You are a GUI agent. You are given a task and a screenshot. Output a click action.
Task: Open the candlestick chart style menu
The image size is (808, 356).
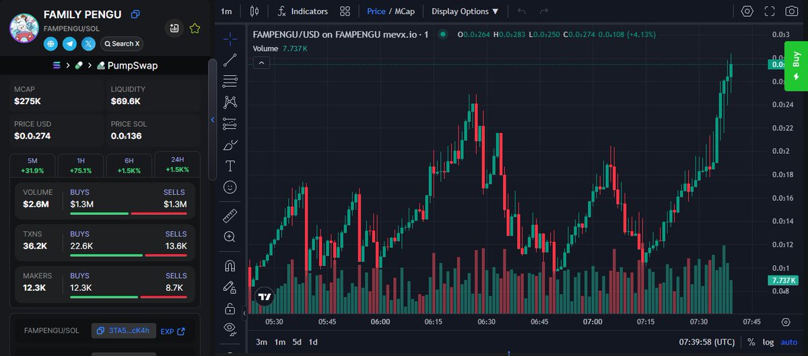[x=254, y=11]
